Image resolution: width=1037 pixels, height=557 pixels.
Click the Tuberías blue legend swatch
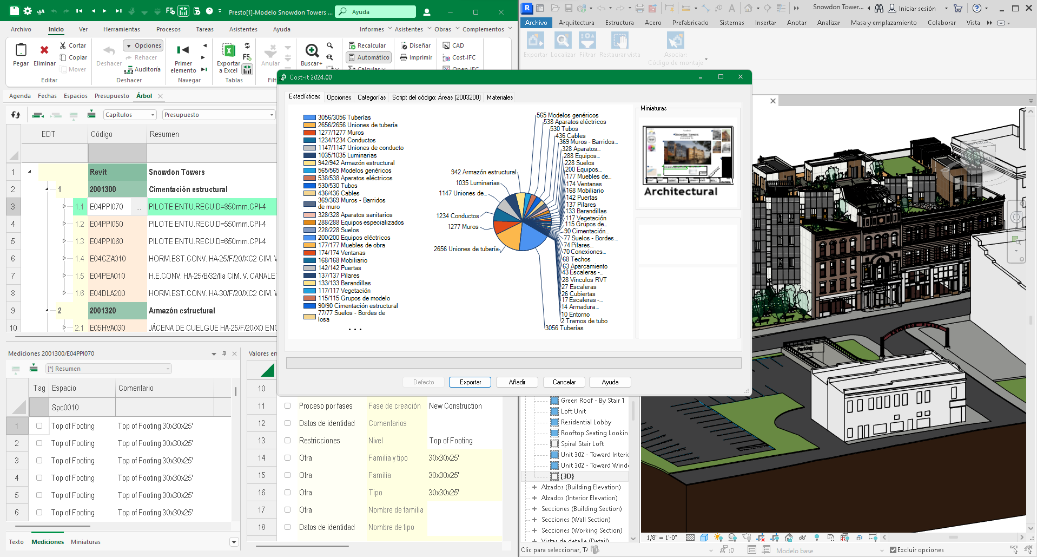coord(309,117)
